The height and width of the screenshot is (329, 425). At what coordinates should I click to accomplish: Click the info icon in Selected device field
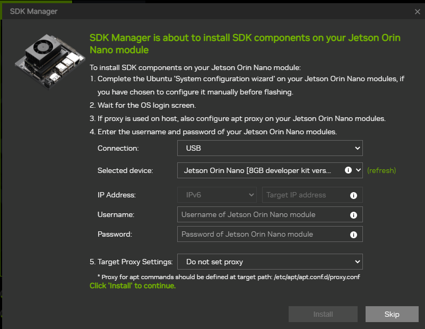point(348,170)
